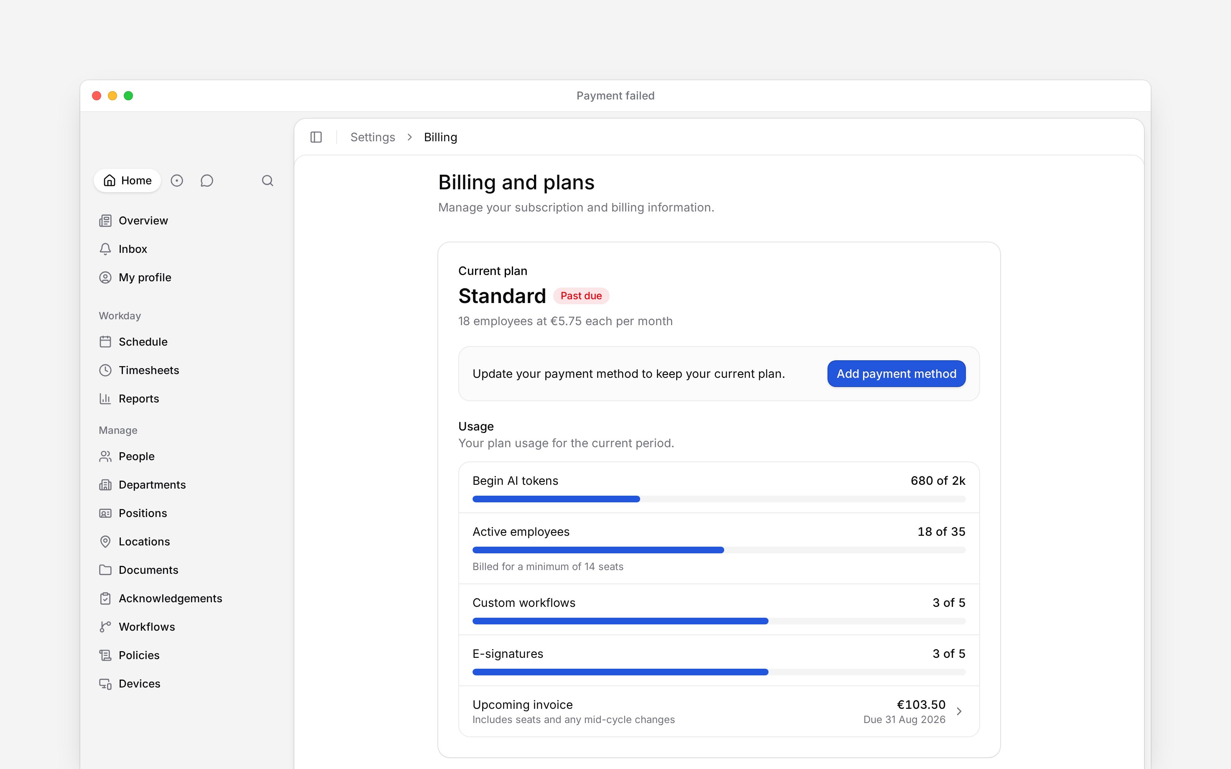Click the 18 of 35 value
The image size is (1231, 769).
tap(941, 532)
